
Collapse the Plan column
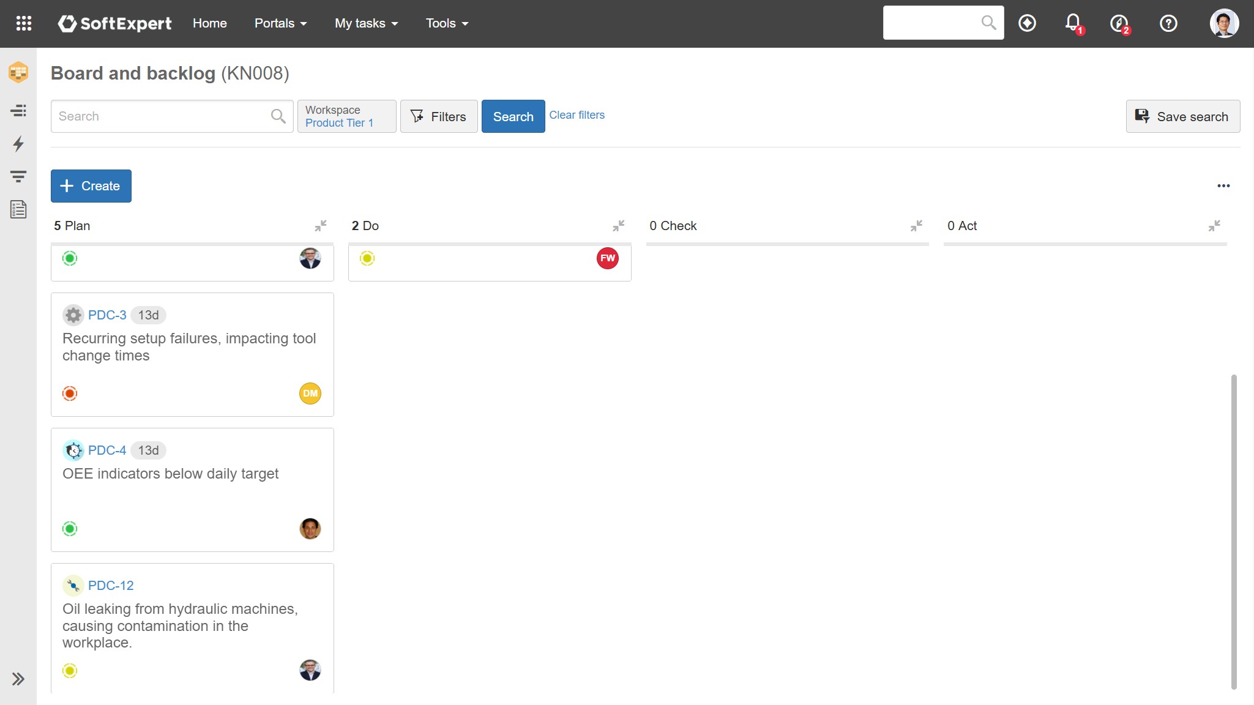pyautogui.click(x=321, y=226)
